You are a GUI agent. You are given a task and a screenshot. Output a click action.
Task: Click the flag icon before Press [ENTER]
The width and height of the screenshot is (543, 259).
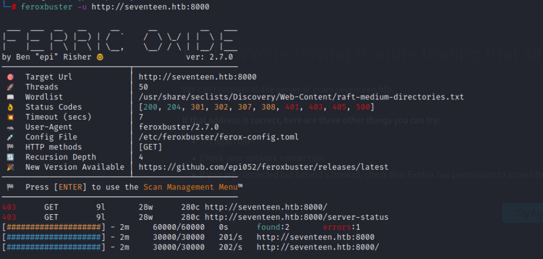click(10, 187)
